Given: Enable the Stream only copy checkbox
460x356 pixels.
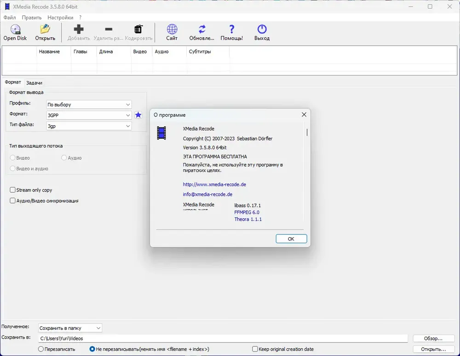Looking at the screenshot, I should 12,190.
